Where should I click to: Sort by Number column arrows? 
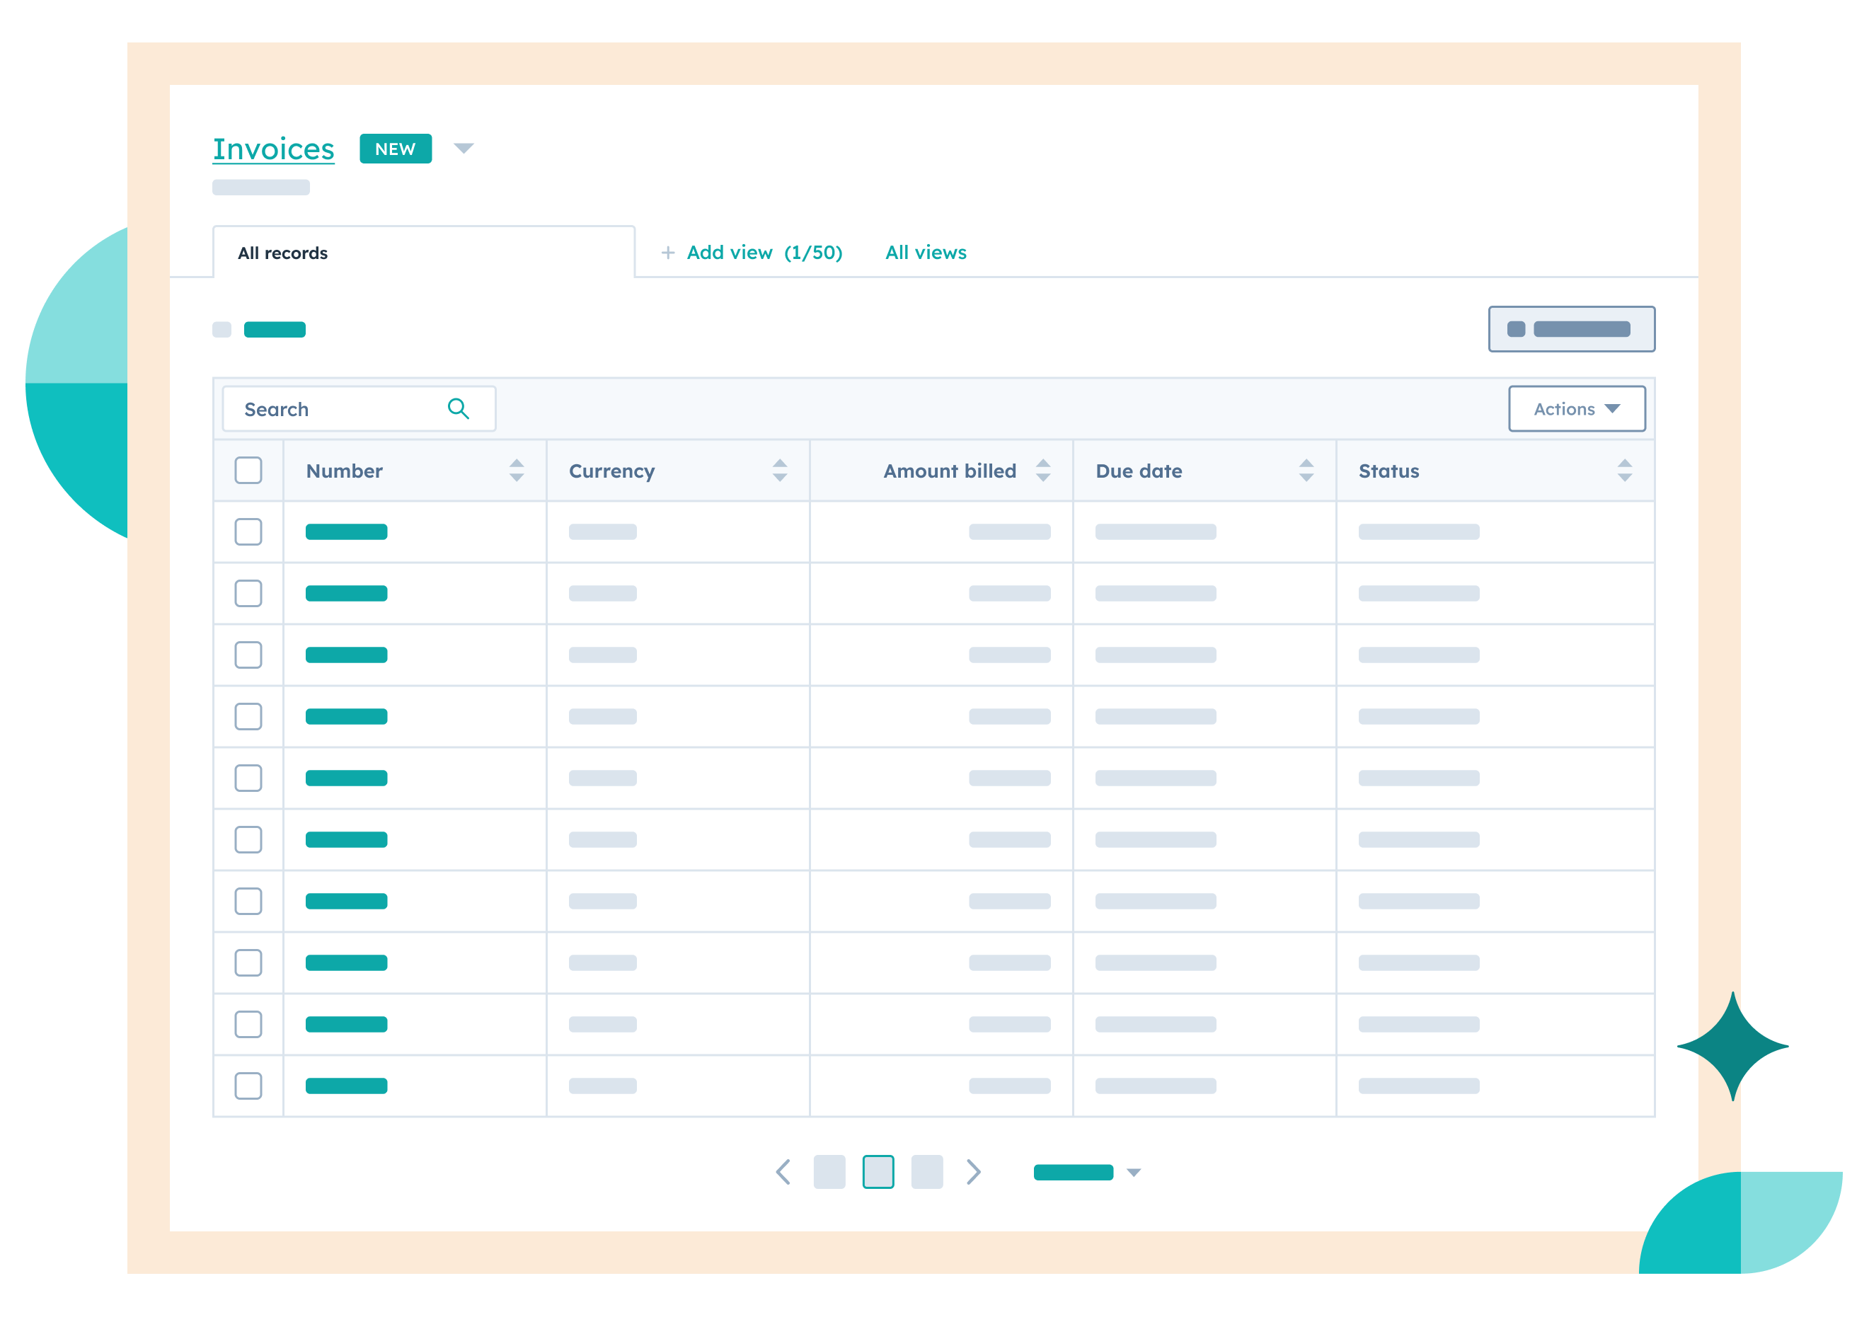pos(516,471)
